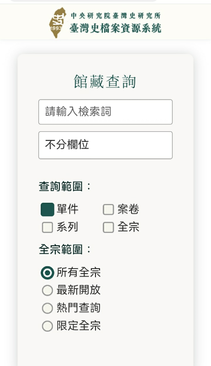
Task: Pick the 限定全宗 radio button
Action: pyautogui.click(x=47, y=326)
